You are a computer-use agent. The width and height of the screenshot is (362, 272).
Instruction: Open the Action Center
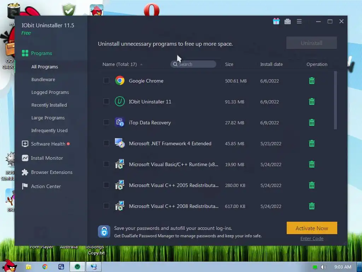(41, 186)
